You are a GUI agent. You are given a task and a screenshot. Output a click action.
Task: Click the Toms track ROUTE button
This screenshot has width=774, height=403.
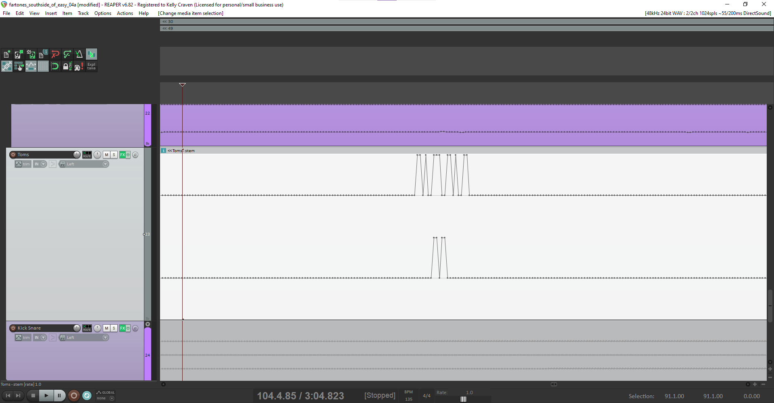[87, 155]
